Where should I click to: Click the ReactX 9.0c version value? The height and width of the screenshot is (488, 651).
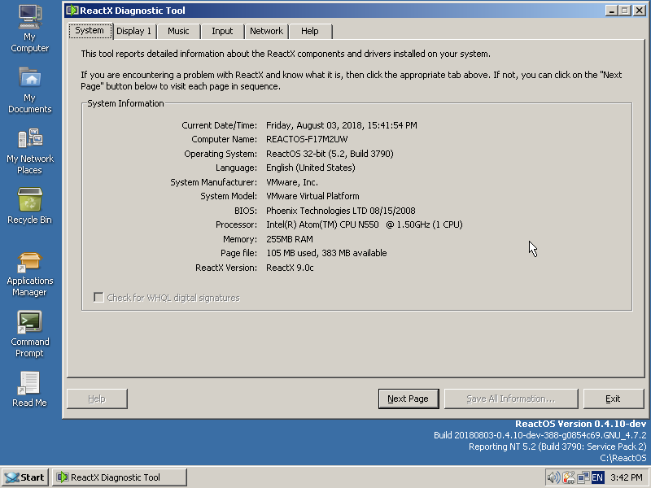click(290, 268)
